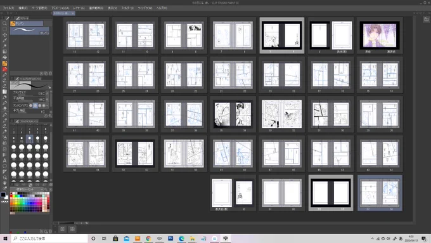
Task: Open highlighted page spread 57-56 thumbnail
Action: [x=380, y=193]
